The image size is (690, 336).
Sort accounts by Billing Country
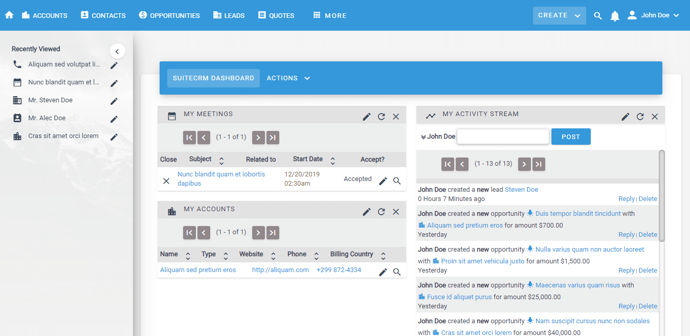[x=383, y=255]
